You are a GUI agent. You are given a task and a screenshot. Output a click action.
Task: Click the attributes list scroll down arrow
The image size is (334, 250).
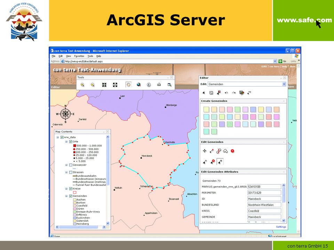click(284, 221)
